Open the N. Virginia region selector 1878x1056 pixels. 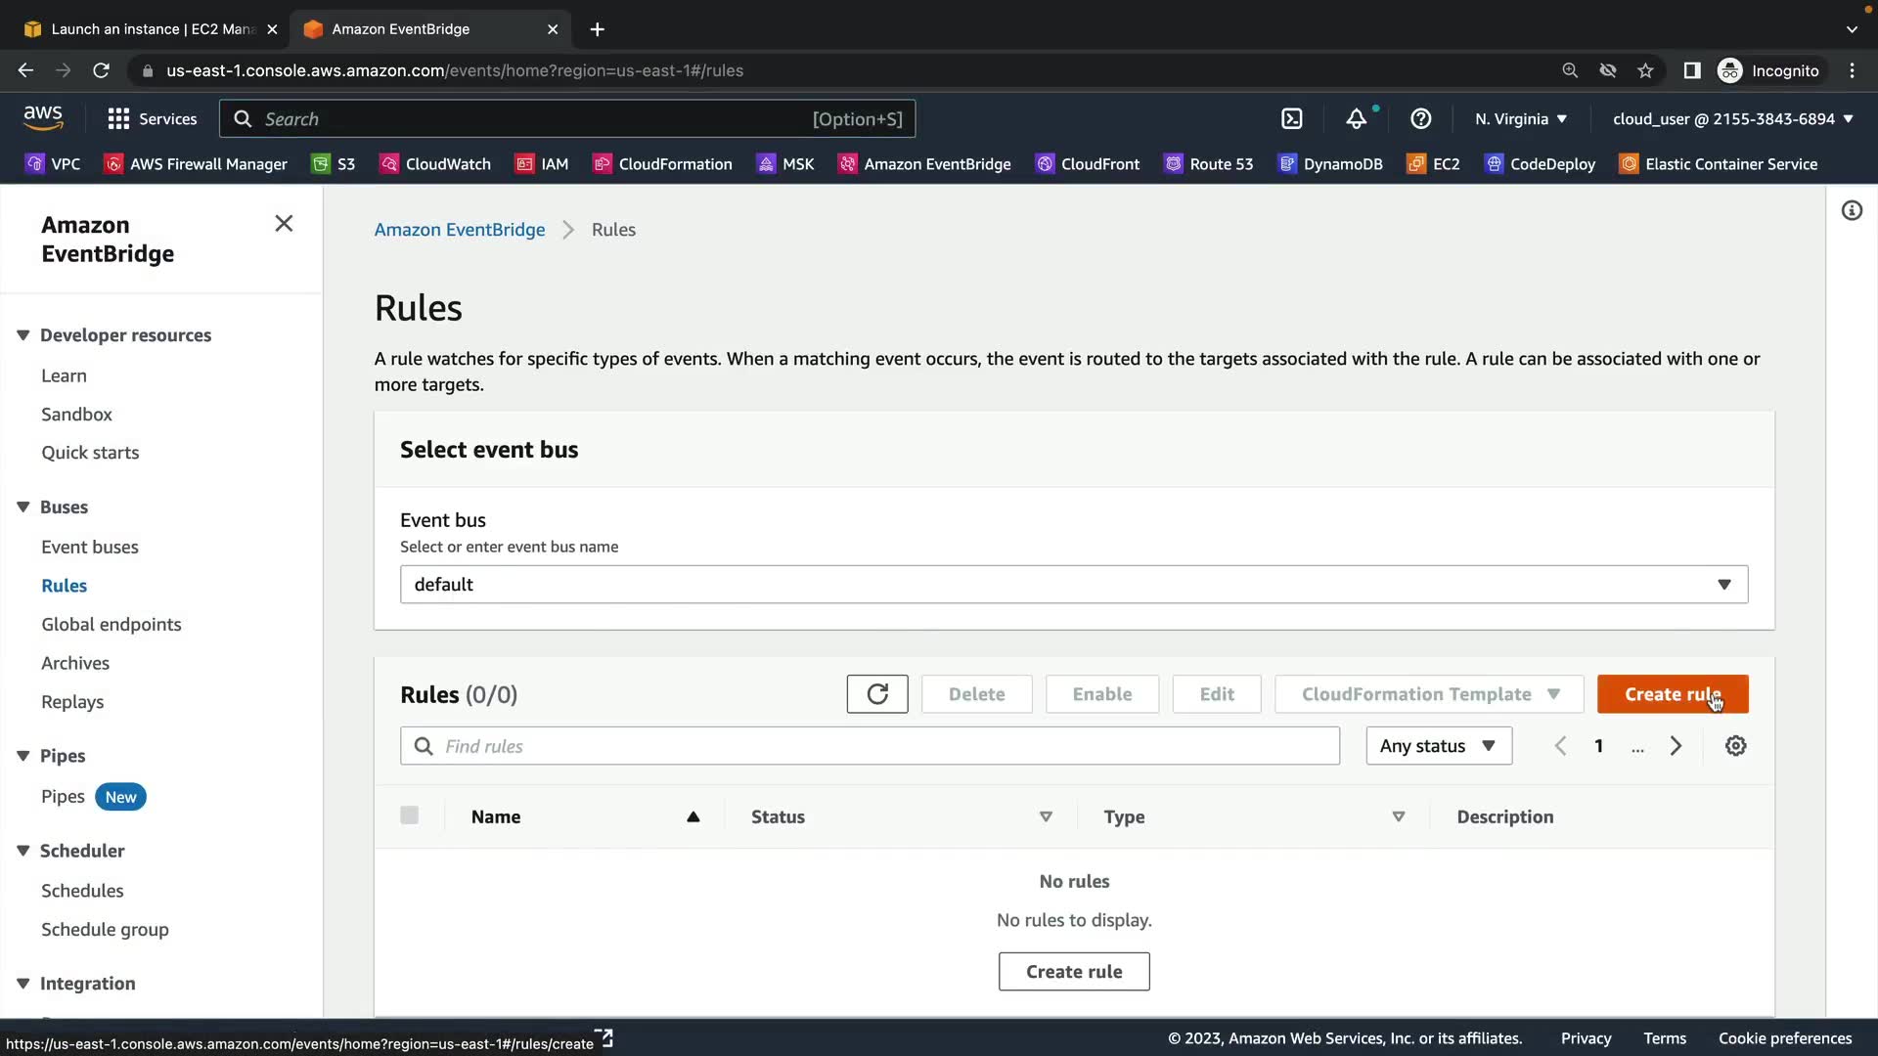click(x=1521, y=119)
